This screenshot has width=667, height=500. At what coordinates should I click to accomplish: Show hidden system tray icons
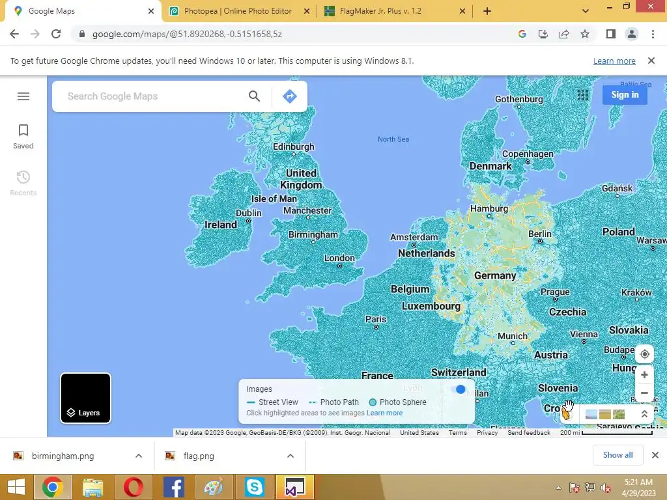pos(558,488)
